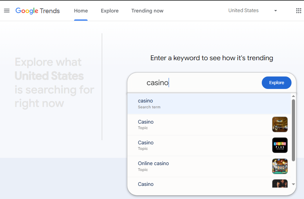Click the blue Explore button

276,83
